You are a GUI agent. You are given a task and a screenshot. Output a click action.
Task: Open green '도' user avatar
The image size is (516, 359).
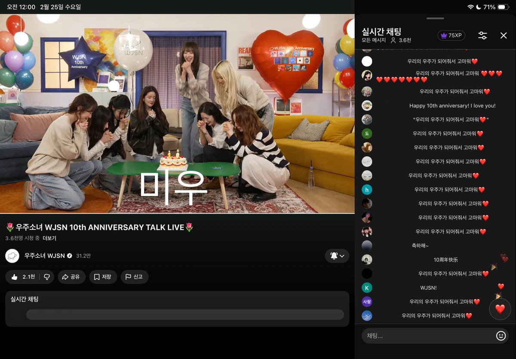(x=367, y=133)
